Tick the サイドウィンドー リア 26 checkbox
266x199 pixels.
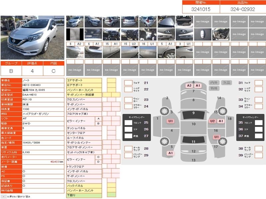coord(128,129)
